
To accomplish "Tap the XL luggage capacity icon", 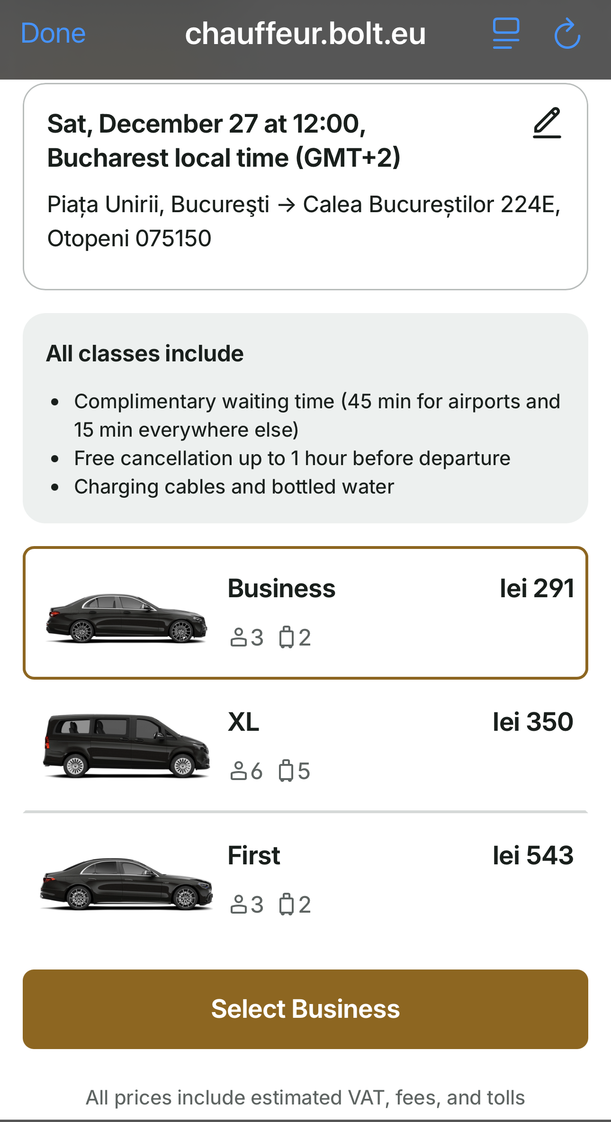I will click(286, 771).
